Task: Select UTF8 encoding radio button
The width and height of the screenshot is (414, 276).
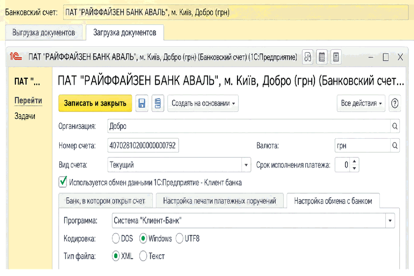Action: [x=179, y=238]
